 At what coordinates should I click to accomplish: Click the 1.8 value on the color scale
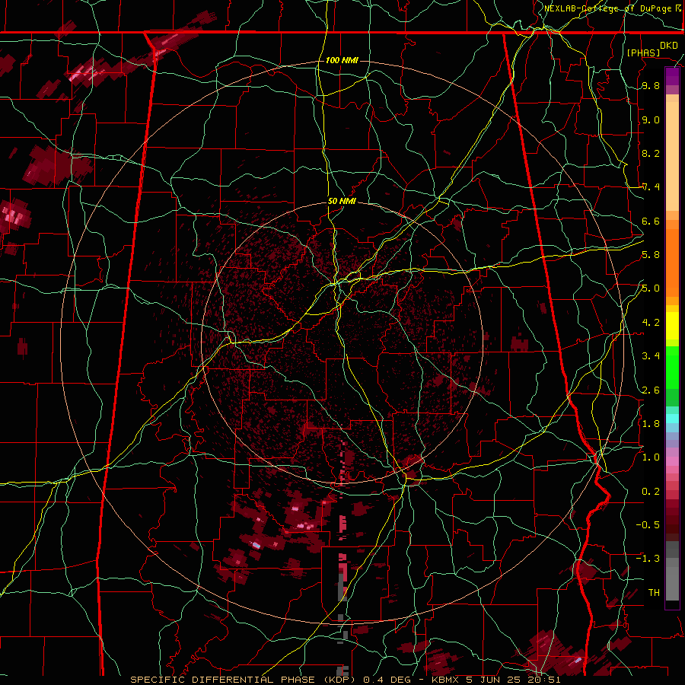[651, 424]
